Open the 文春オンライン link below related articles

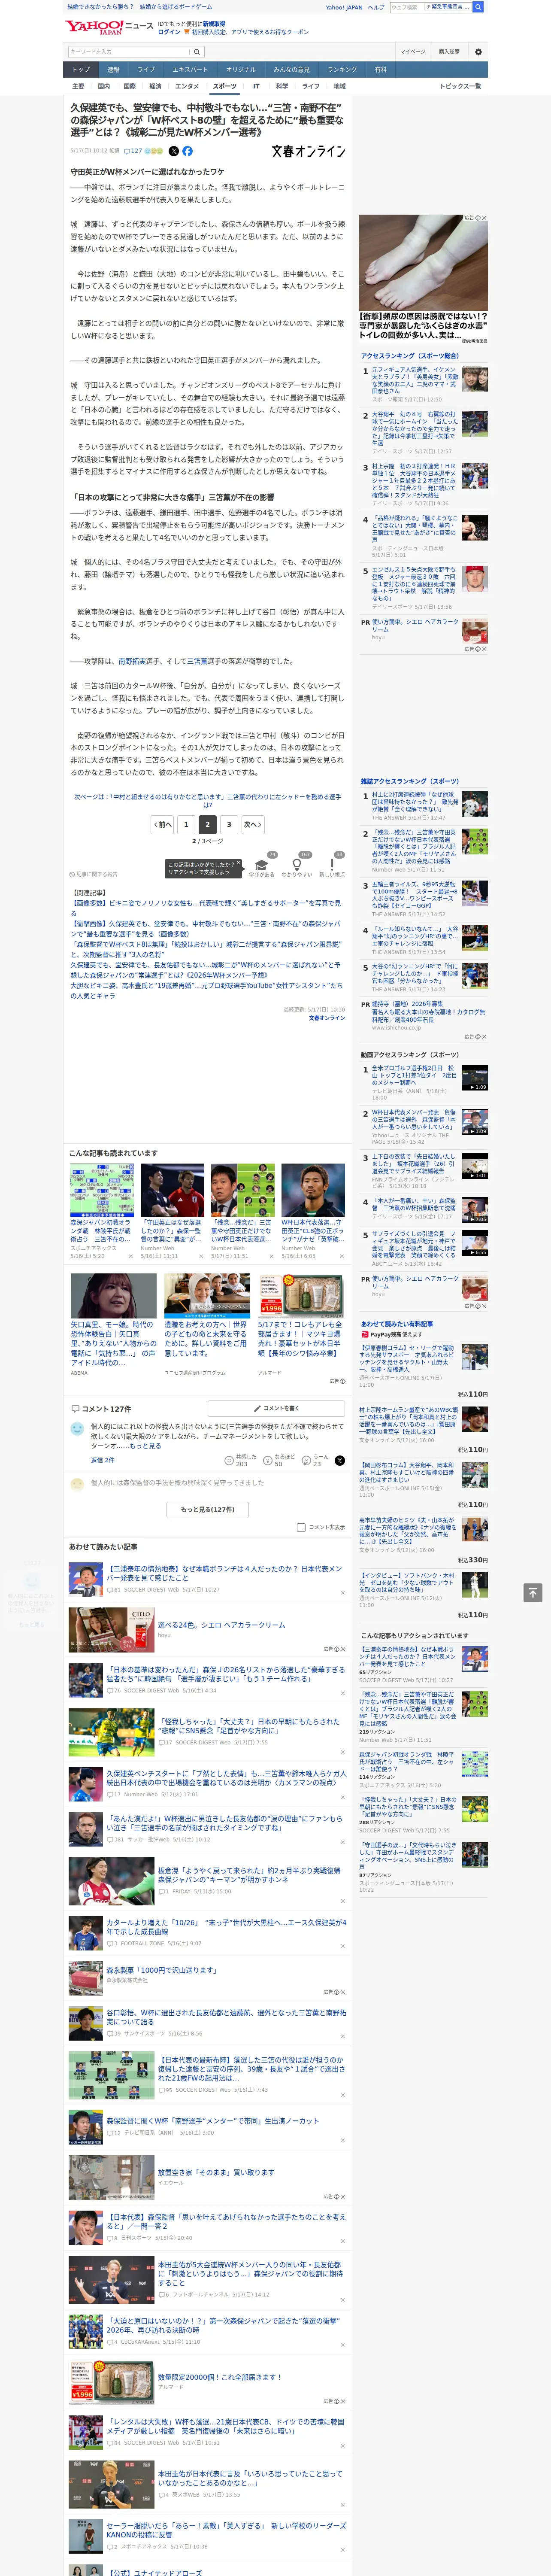point(327,1018)
